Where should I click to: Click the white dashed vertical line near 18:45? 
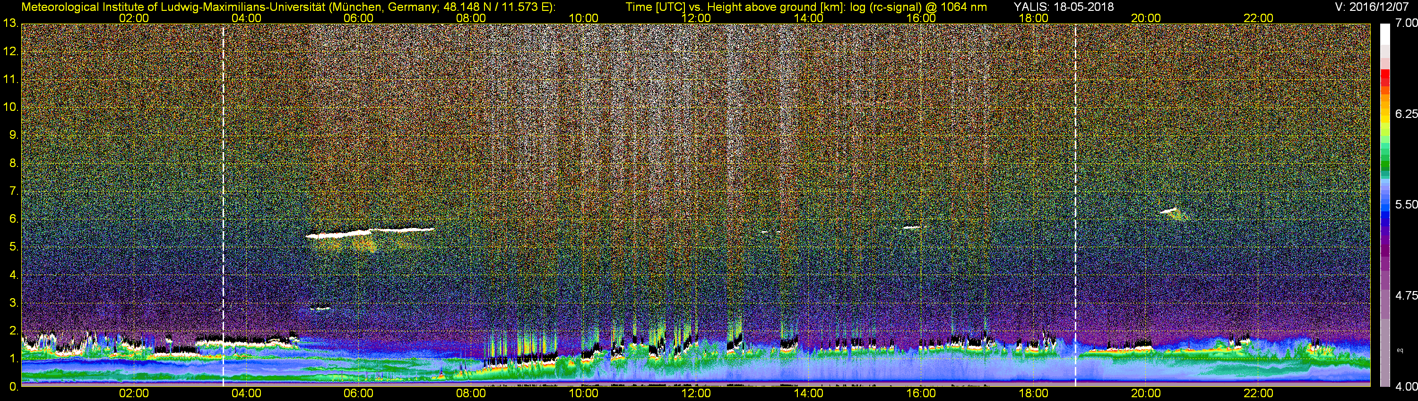(x=1075, y=203)
